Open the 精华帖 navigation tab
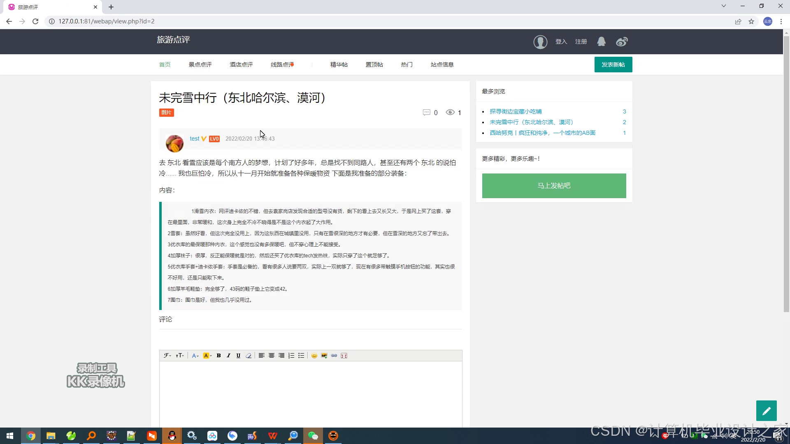 click(x=339, y=65)
